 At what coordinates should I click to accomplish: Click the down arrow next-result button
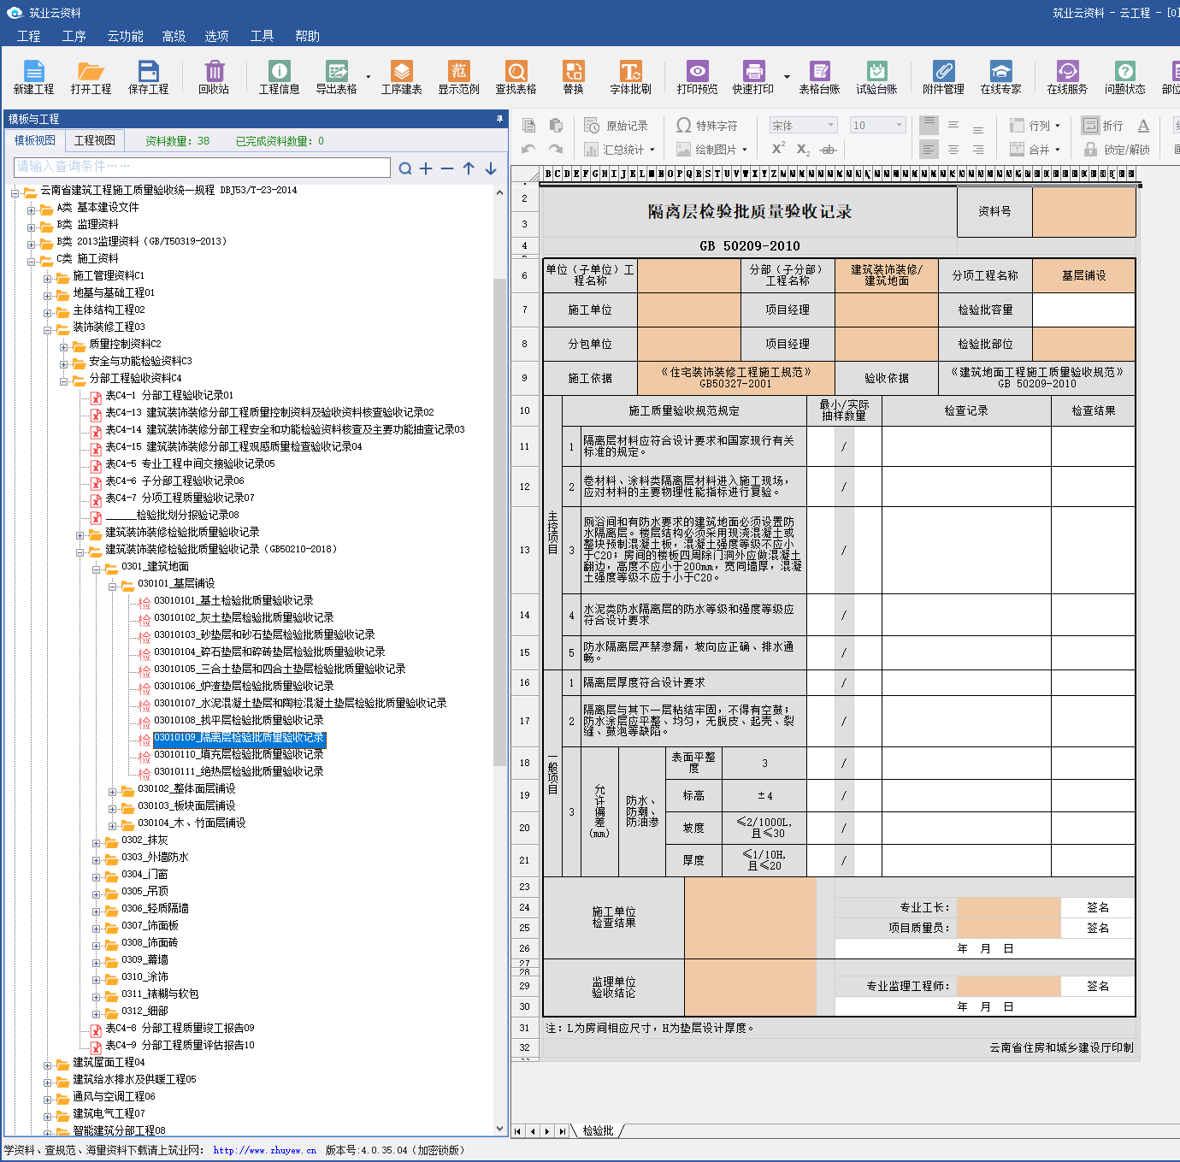coord(491,168)
